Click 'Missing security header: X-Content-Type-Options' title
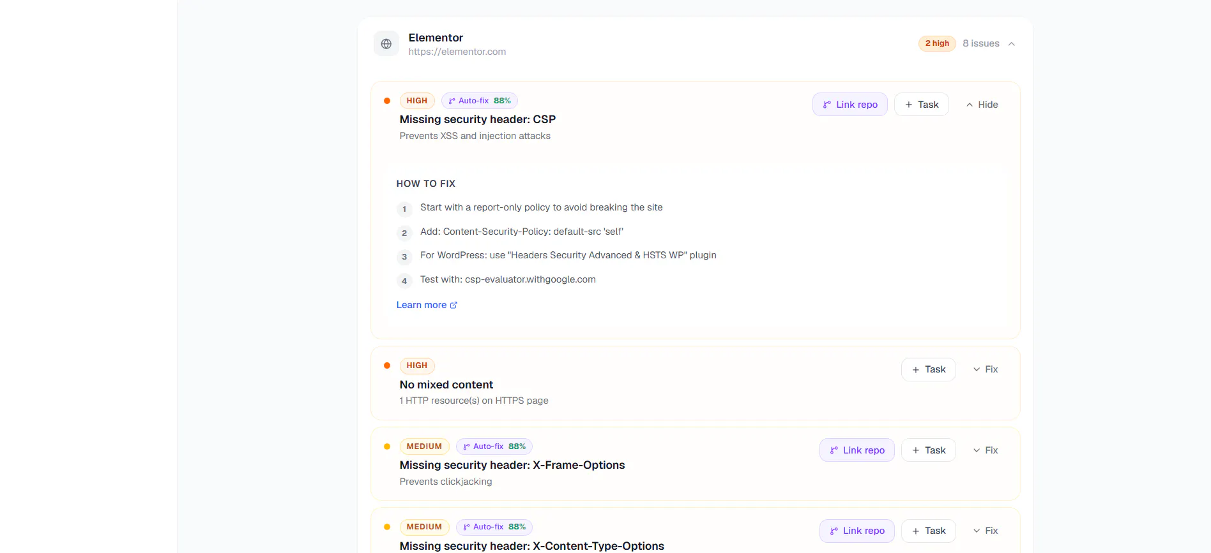Image resolution: width=1211 pixels, height=553 pixels. (x=532, y=546)
